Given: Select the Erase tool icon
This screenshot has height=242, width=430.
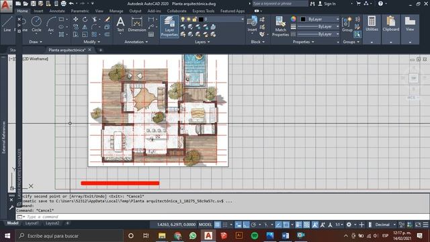Looking at the screenshot, I should point(107,19).
